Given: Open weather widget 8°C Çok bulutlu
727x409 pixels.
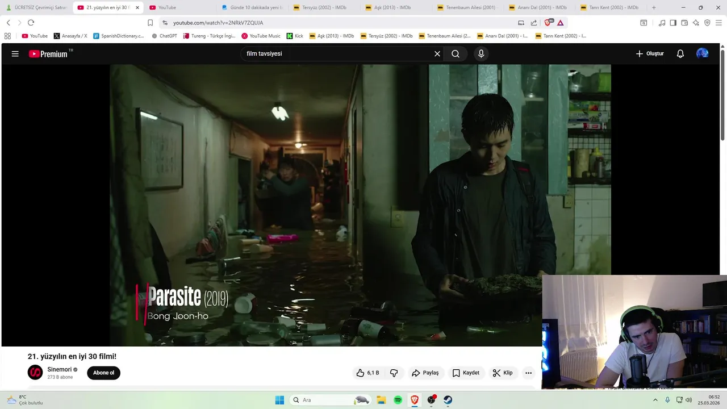Looking at the screenshot, I should click(24, 400).
